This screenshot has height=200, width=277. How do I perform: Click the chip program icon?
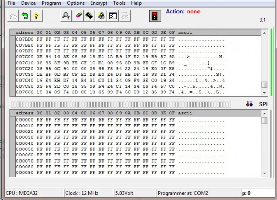coord(89,16)
